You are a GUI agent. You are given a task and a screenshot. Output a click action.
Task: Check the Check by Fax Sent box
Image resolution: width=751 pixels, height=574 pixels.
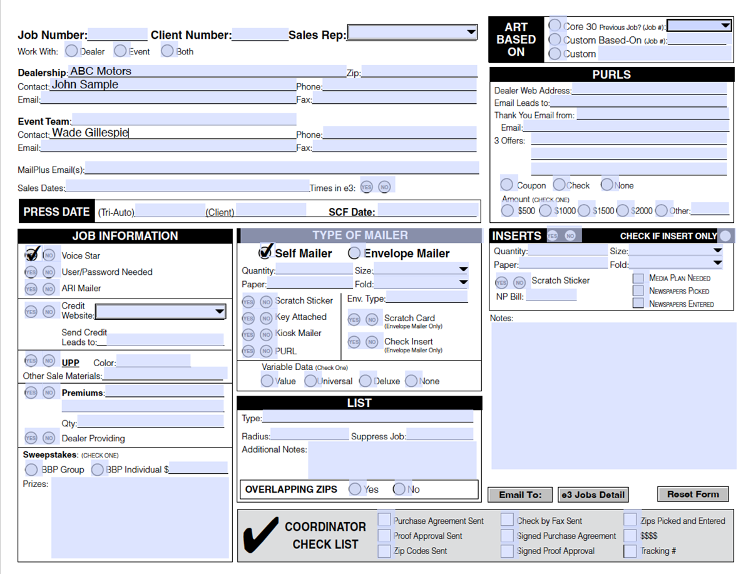pyautogui.click(x=508, y=520)
